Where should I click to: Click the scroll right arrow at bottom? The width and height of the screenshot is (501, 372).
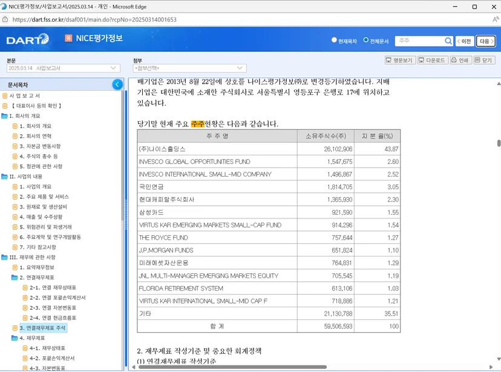[491, 367]
